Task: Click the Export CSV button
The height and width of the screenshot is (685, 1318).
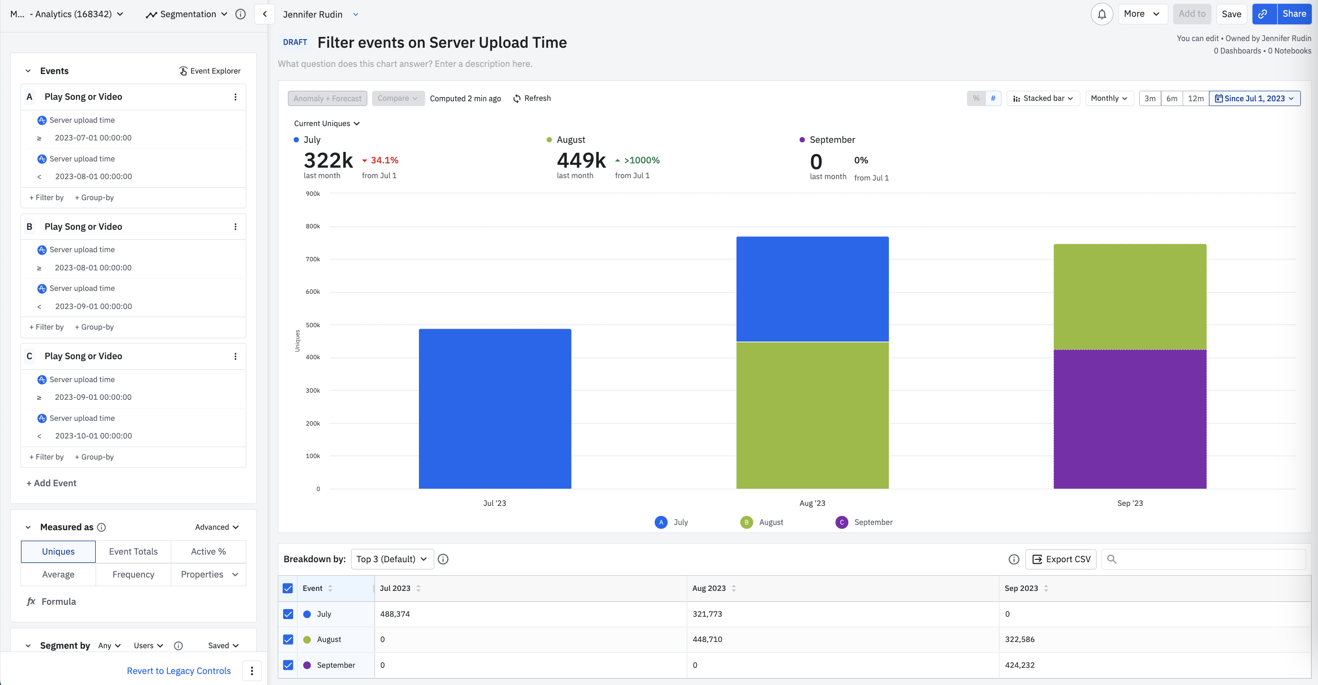Action: 1061,559
